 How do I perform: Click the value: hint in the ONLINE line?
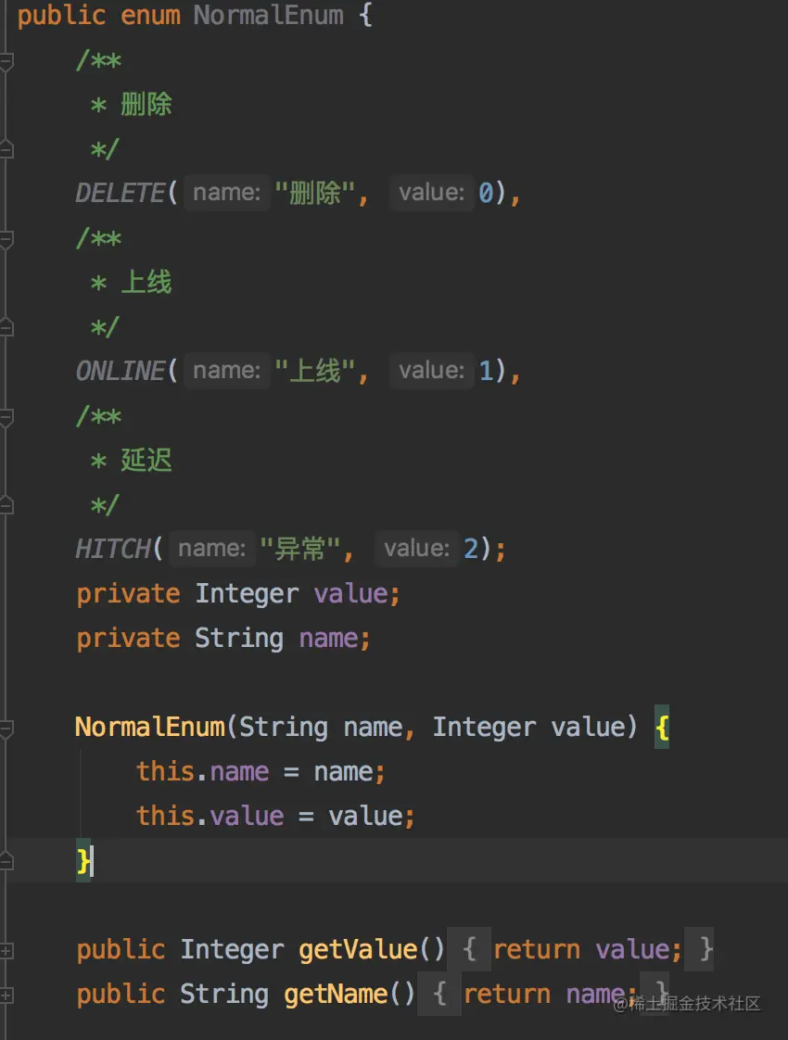pyautogui.click(x=432, y=370)
